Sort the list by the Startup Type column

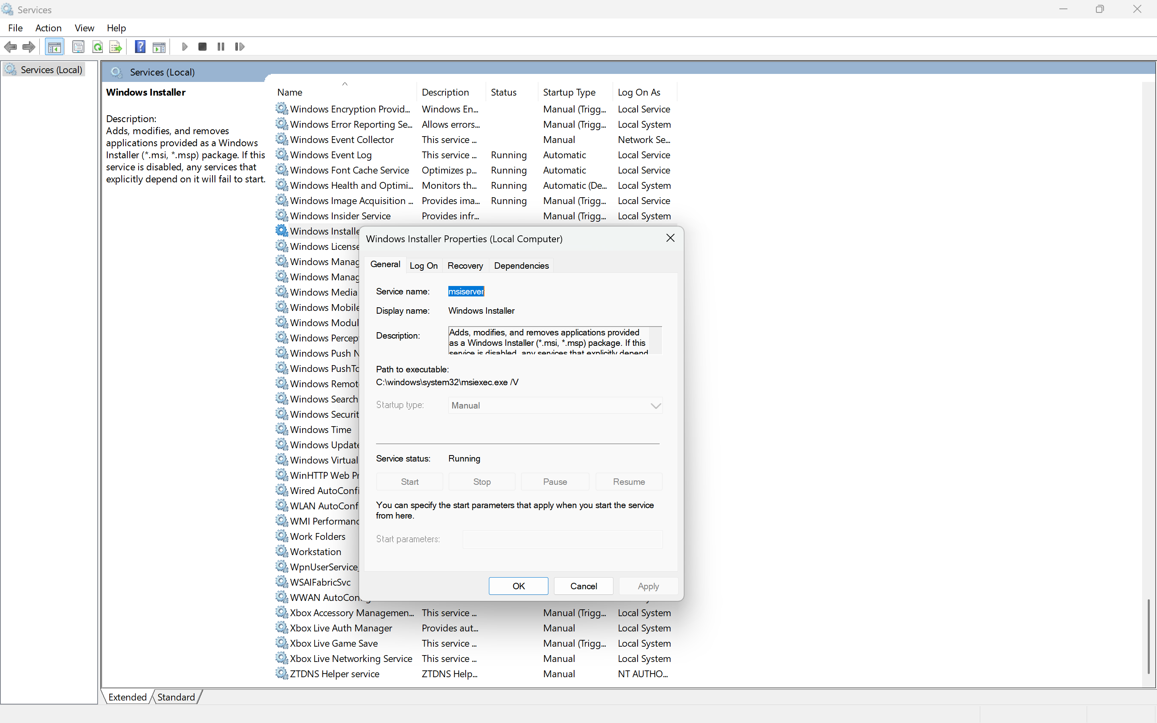pyautogui.click(x=569, y=92)
